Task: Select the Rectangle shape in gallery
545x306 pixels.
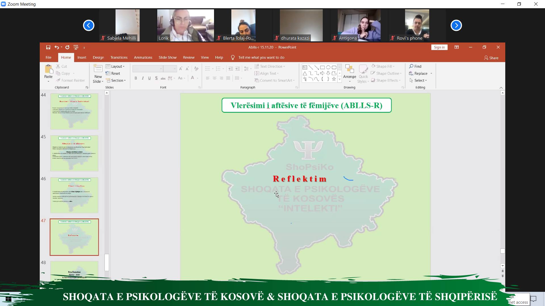Action: coord(322,67)
